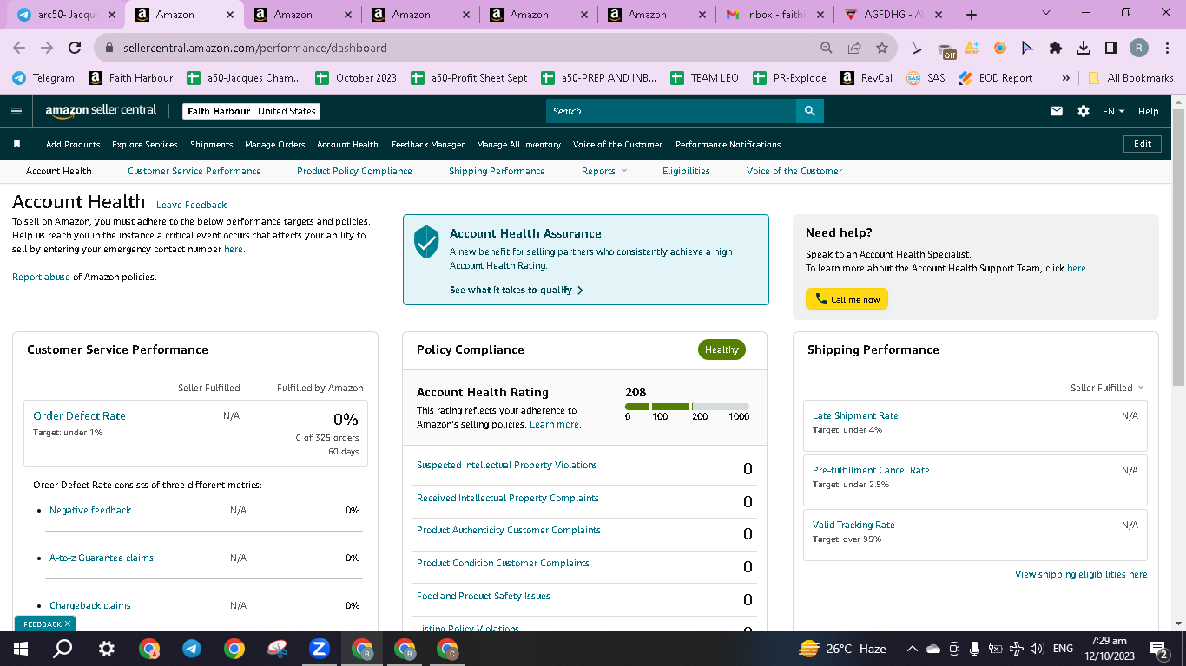Click the Call me now button
Screen dimensions: 1186x666
click(847, 299)
